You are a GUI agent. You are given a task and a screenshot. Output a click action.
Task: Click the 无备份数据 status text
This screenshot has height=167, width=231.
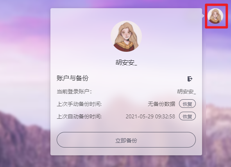click(x=161, y=104)
